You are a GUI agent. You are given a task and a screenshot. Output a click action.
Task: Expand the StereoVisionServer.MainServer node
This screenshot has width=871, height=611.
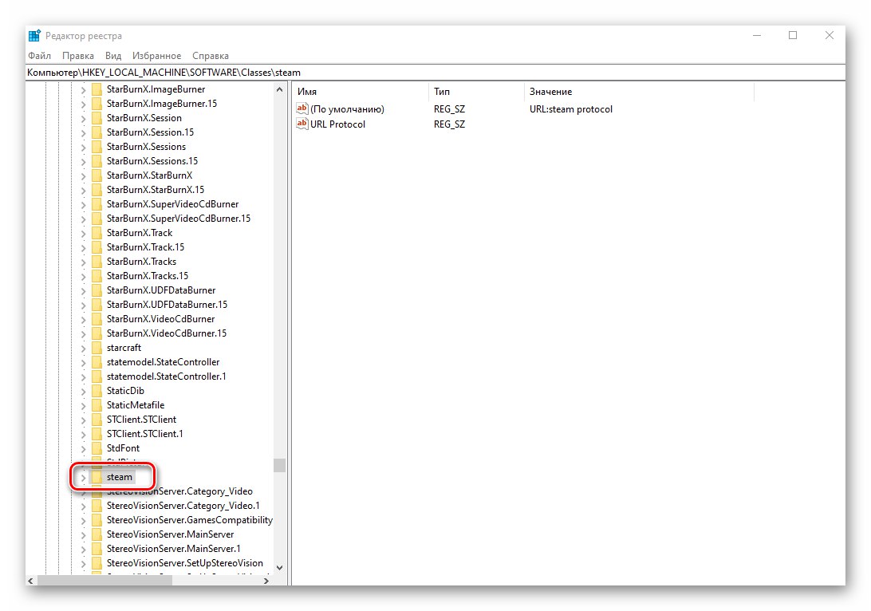point(82,534)
